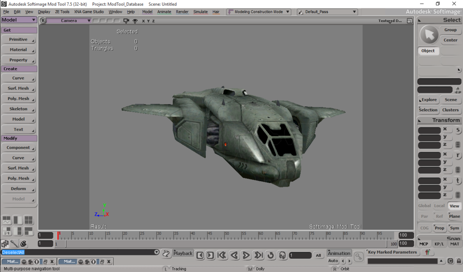The width and height of the screenshot is (463, 272).
Task: Click the script editor scroll icon
Action: click(166, 253)
